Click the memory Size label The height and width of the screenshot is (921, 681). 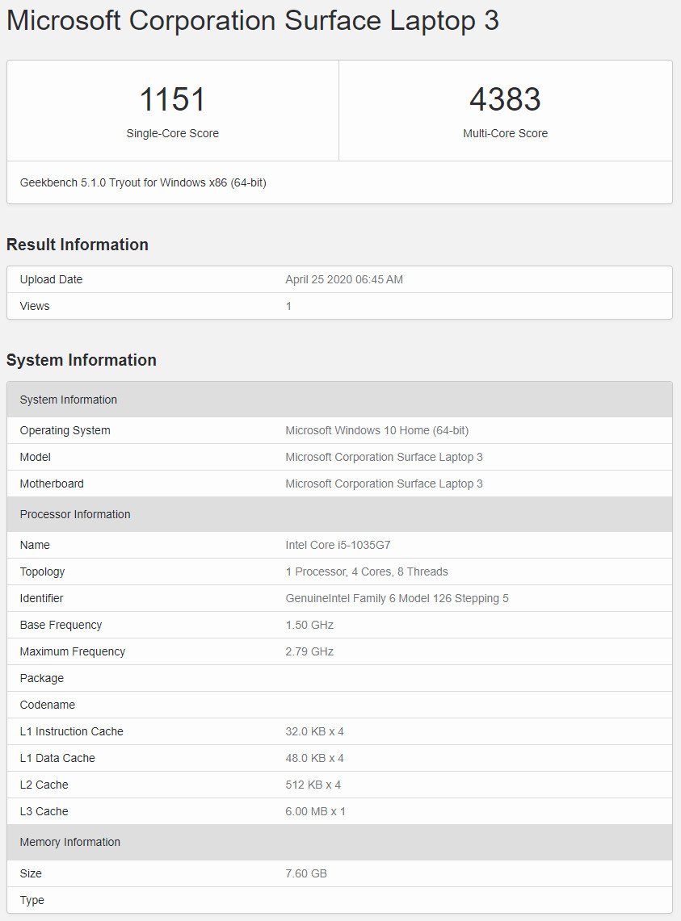[31, 873]
